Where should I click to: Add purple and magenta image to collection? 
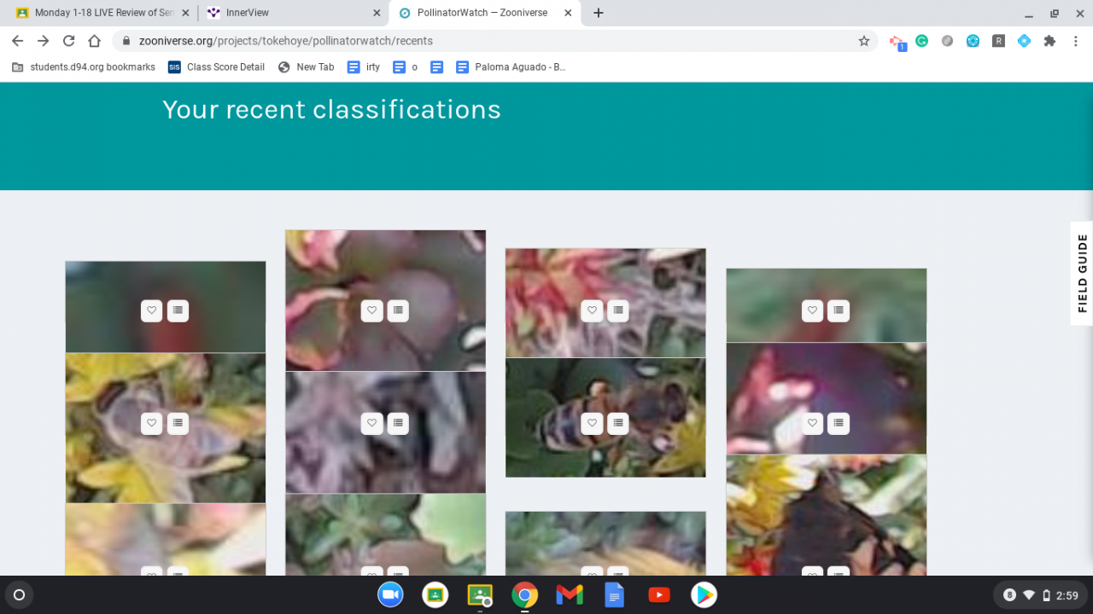point(839,423)
